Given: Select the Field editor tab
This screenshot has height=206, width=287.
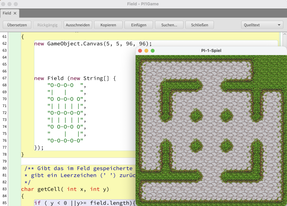Looking at the screenshot, I should pyautogui.click(x=7, y=13).
